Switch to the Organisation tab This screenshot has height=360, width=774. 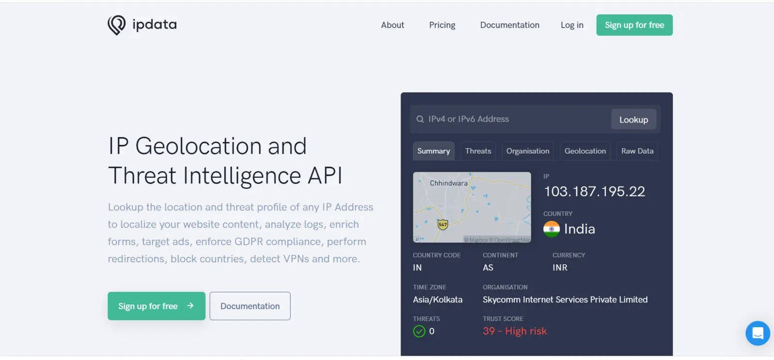tap(528, 151)
